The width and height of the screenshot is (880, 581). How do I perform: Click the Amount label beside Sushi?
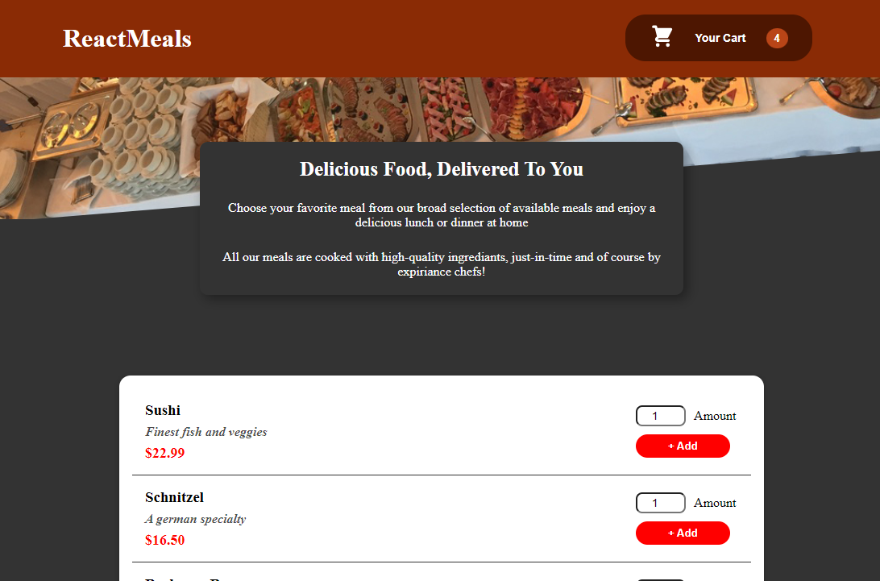tap(715, 416)
